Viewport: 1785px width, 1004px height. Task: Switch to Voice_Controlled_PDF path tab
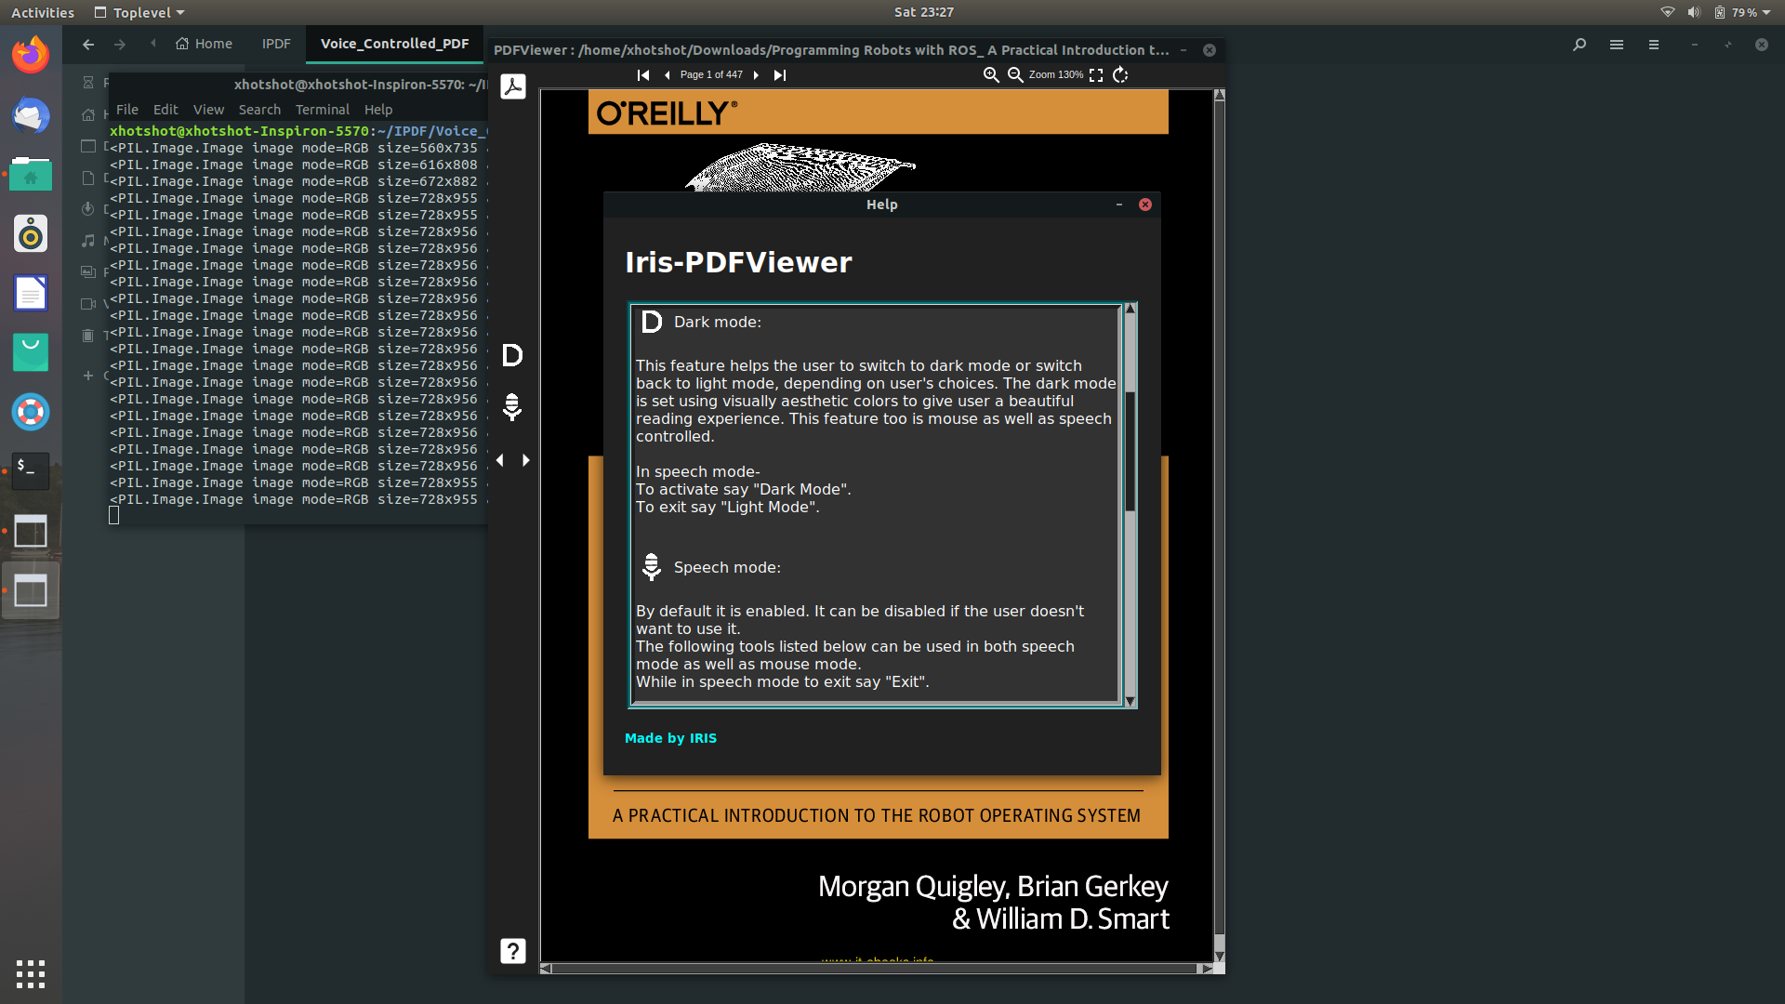(x=394, y=44)
